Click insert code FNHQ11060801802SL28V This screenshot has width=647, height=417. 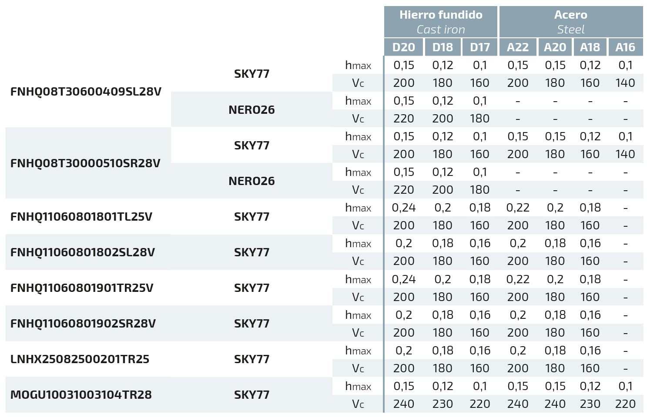click(83, 252)
